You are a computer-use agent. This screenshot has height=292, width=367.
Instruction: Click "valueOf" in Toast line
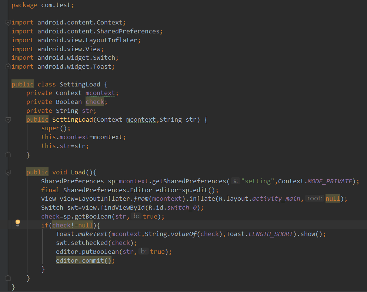(184, 234)
